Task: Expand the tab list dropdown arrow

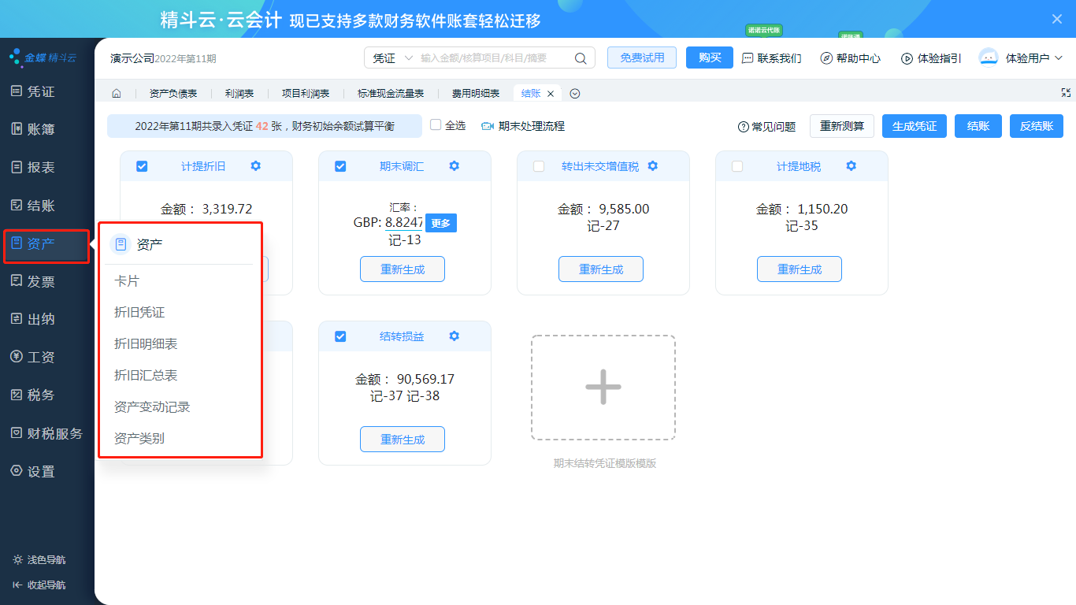Action: point(575,94)
